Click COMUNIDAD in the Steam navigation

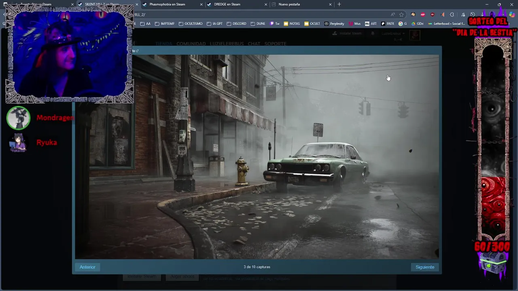(191, 44)
